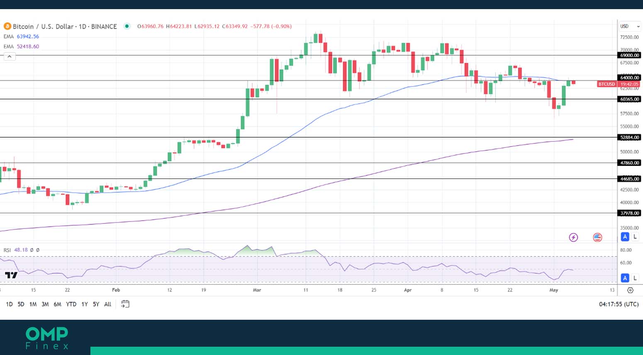Click the purple lightning event icon
The height and width of the screenshot is (355, 643).
(573, 237)
